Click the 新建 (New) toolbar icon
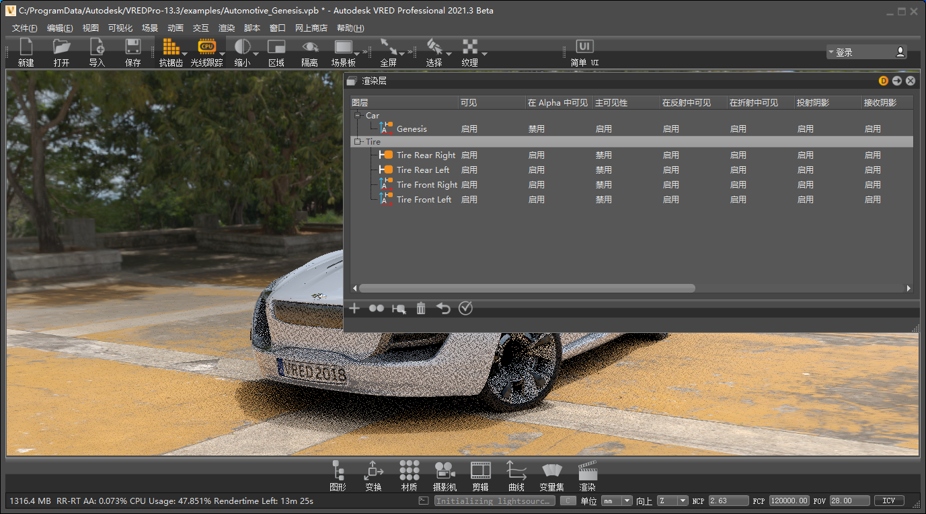Image resolution: width=926 pixels, height=514 pixels. coord(26,52)
